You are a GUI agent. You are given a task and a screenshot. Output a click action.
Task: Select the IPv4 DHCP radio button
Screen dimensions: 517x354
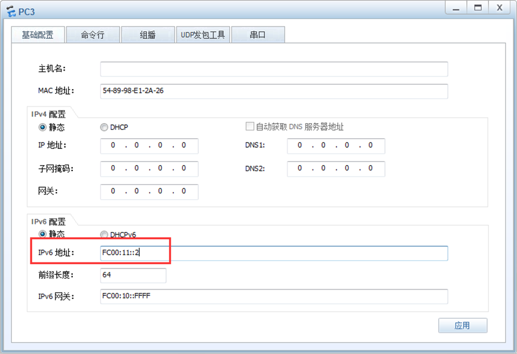104,127
